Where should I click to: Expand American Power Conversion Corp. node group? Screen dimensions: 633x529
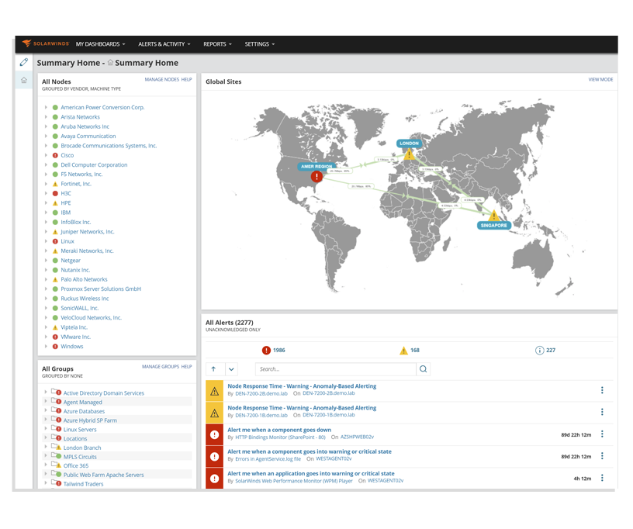(46, 107)
